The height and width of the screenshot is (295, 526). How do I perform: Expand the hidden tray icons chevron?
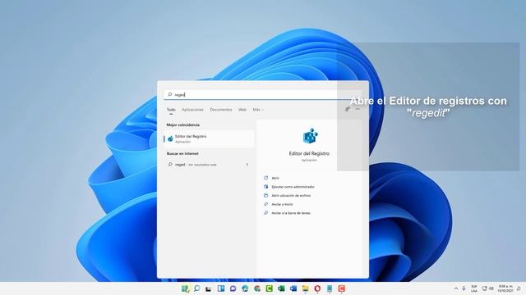[x=456, y=288]
